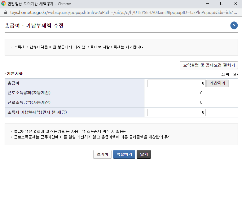Click the 근로소득공제(자동계산) row label

pos(29,93)
